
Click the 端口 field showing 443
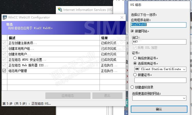point(159,42)
